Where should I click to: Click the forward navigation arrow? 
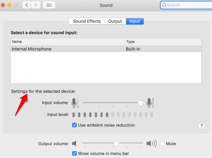36,5
